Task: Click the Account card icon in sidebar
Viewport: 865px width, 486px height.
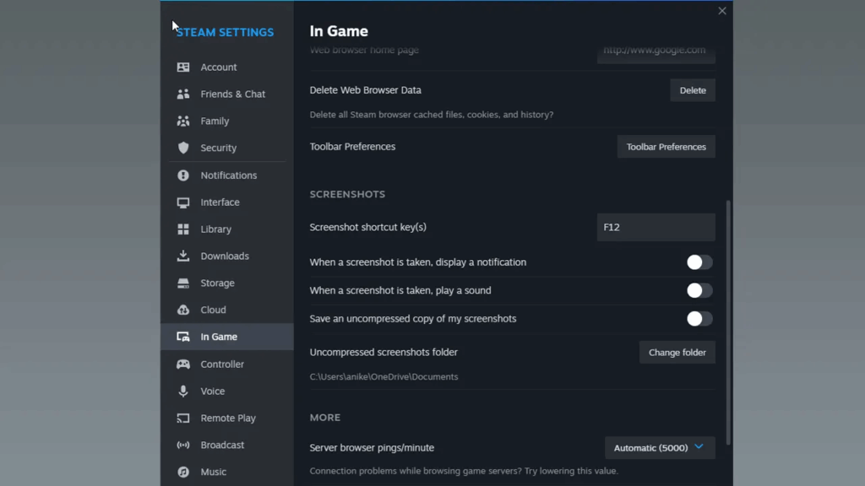Action: click(x=183, y=67)
